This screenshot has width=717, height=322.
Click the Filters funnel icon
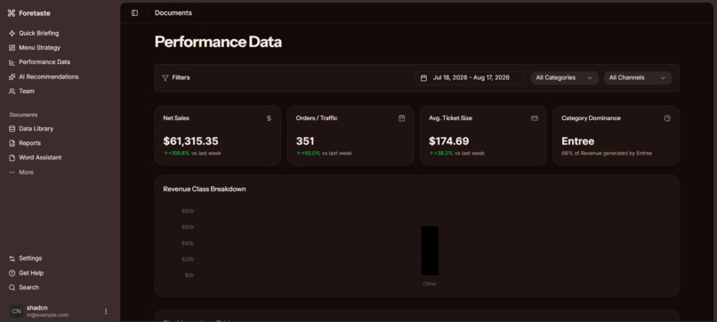click(x=165, y=77)
